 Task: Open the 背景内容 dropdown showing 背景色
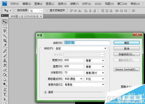84,85
